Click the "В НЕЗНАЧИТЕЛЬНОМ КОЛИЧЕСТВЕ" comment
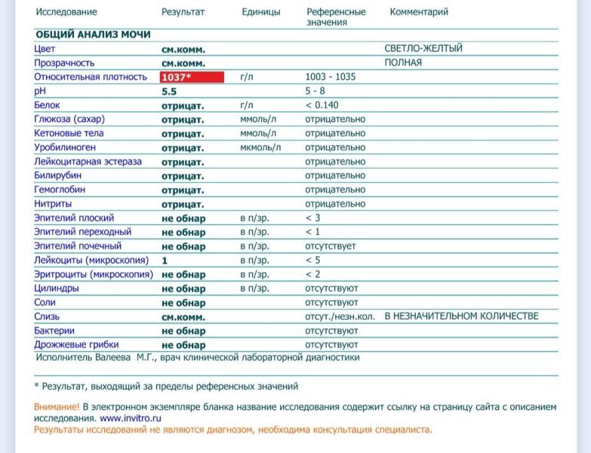 (x=461, y=316)
